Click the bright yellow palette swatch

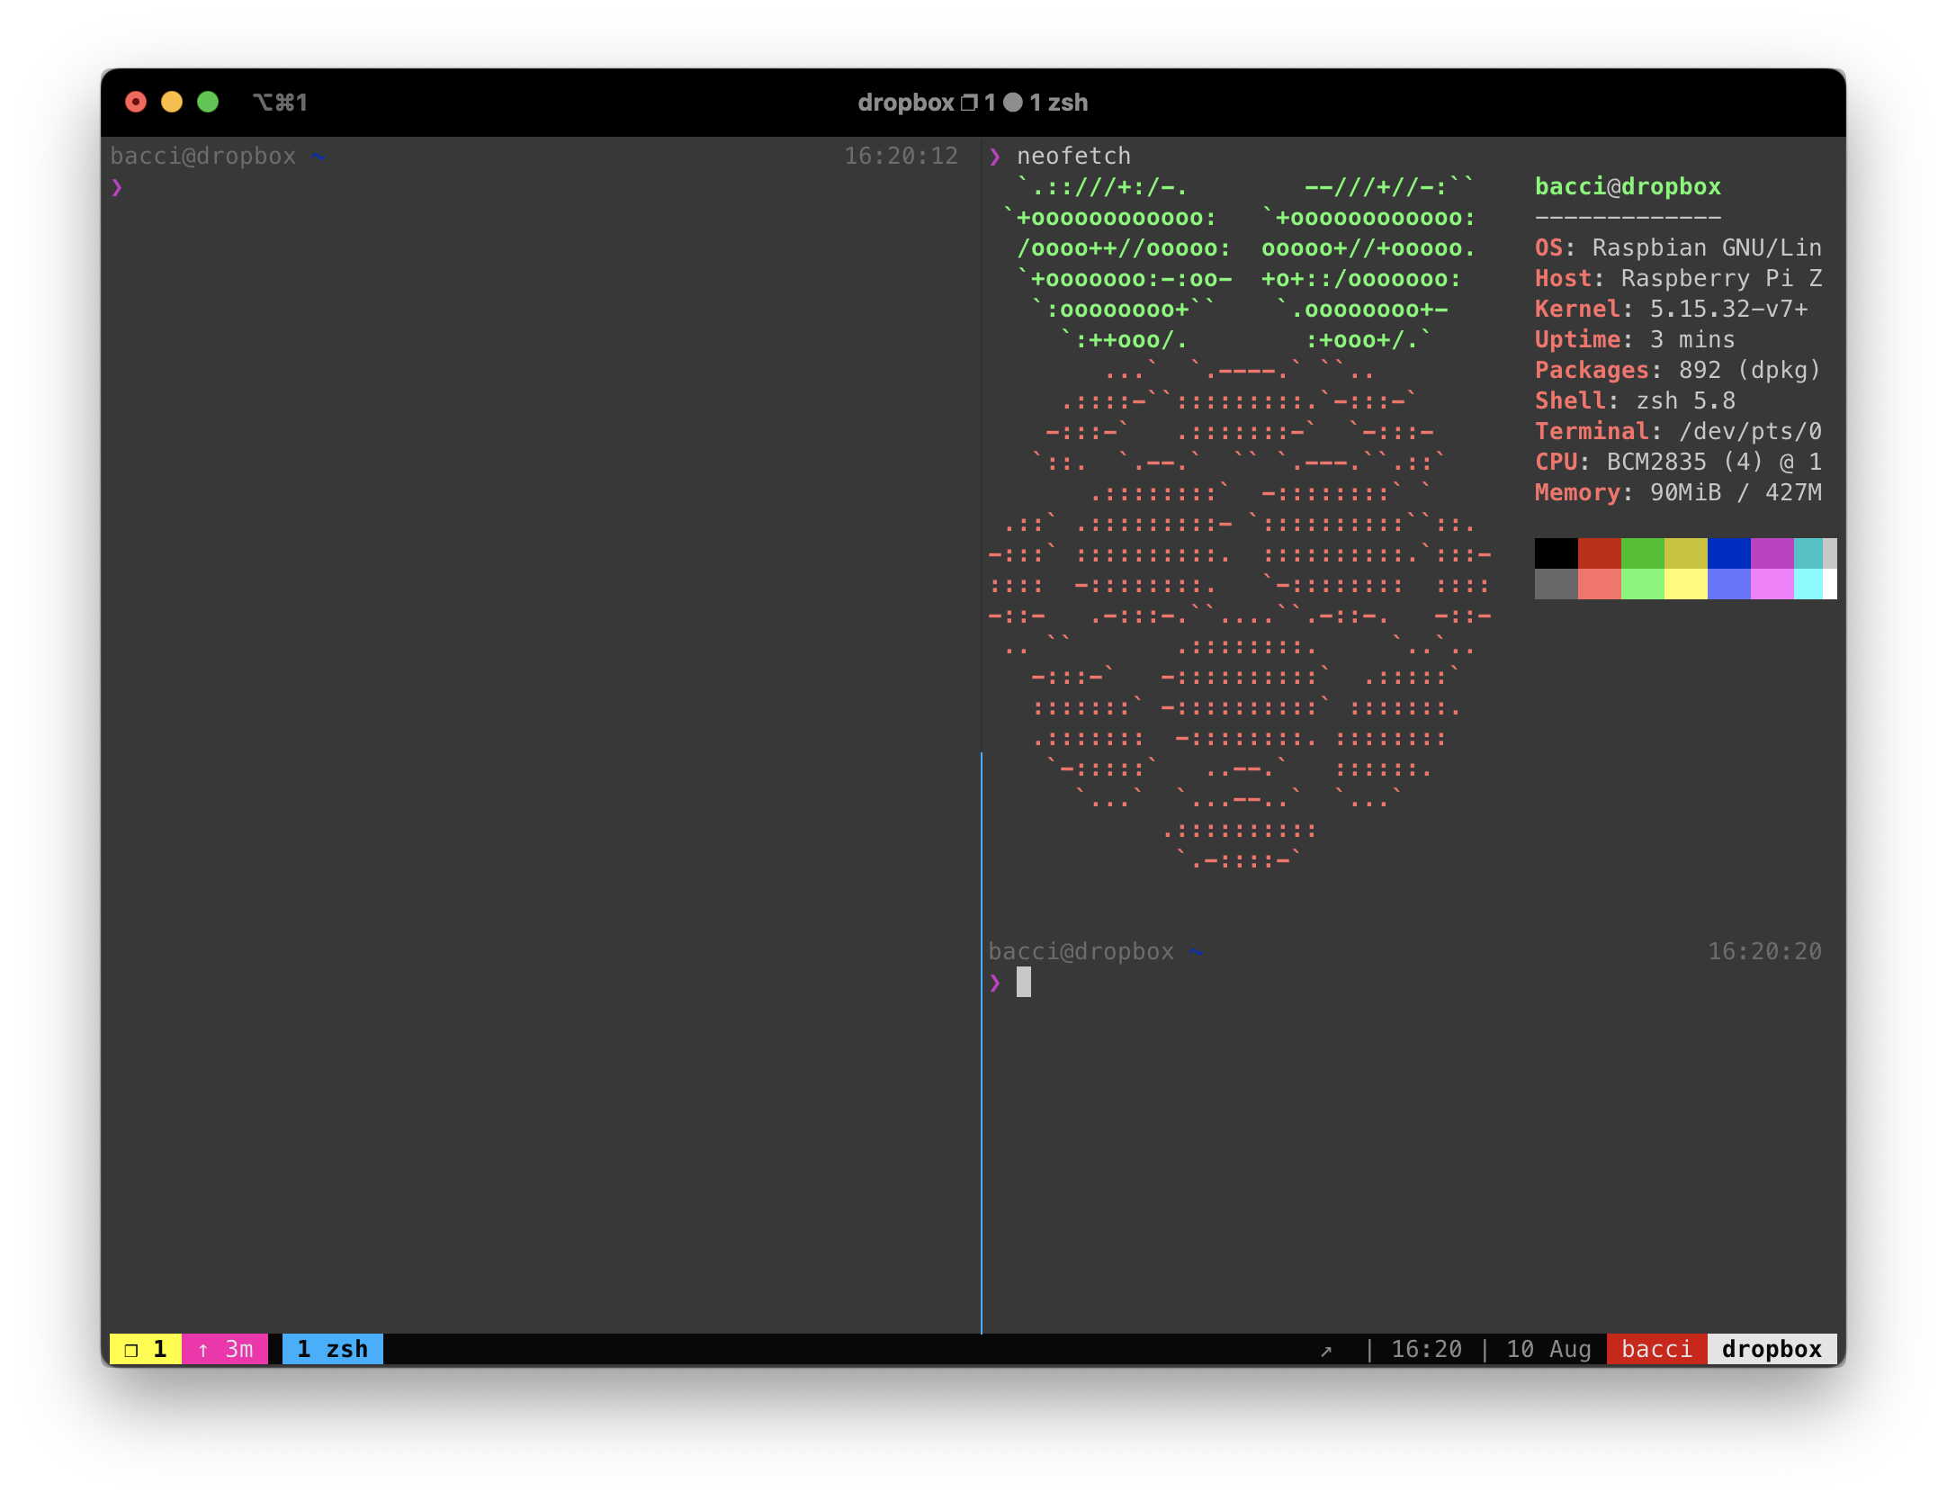click(1685, 584)
